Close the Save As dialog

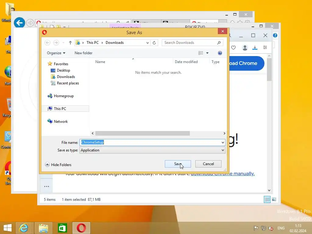[222, 31]
